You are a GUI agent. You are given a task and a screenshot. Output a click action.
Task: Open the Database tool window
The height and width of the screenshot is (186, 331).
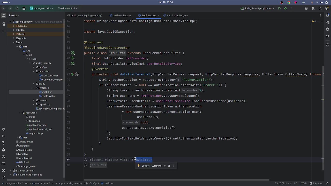pyautogui.click(x=328, y=29)
